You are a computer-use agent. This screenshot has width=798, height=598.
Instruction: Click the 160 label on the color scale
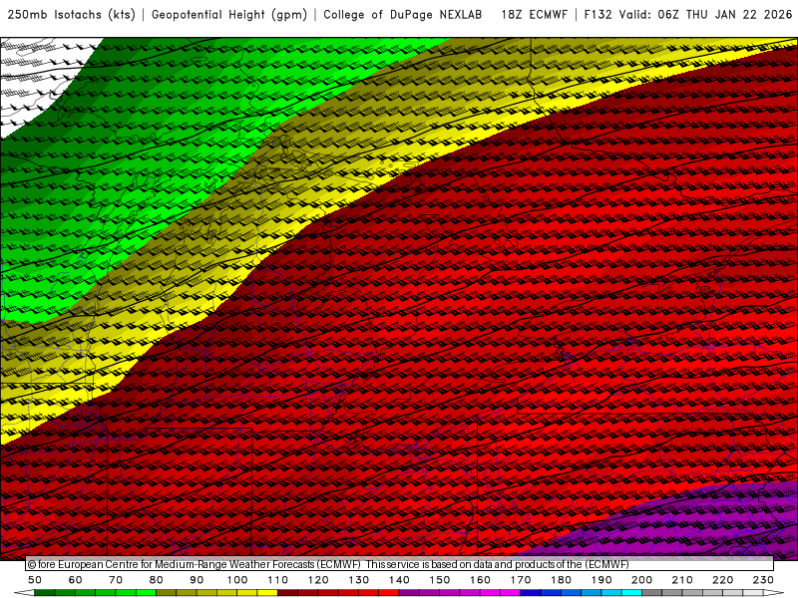point(480,580)
